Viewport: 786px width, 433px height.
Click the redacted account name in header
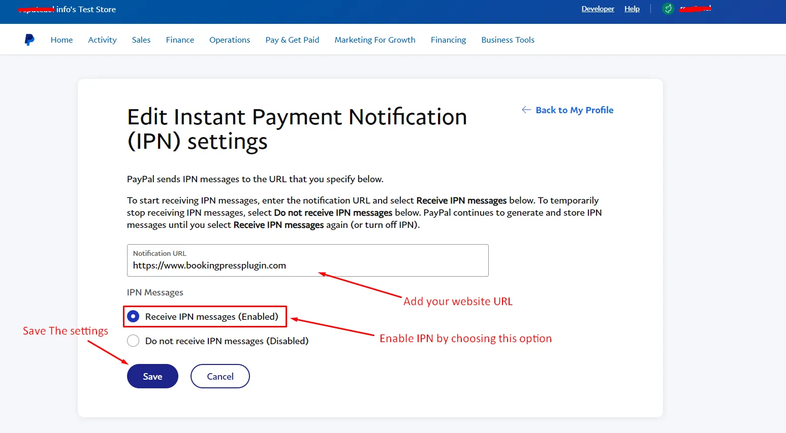click(695, 9)
